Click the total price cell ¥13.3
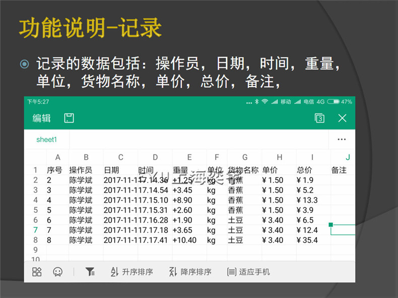 click(x=313, y=200)
